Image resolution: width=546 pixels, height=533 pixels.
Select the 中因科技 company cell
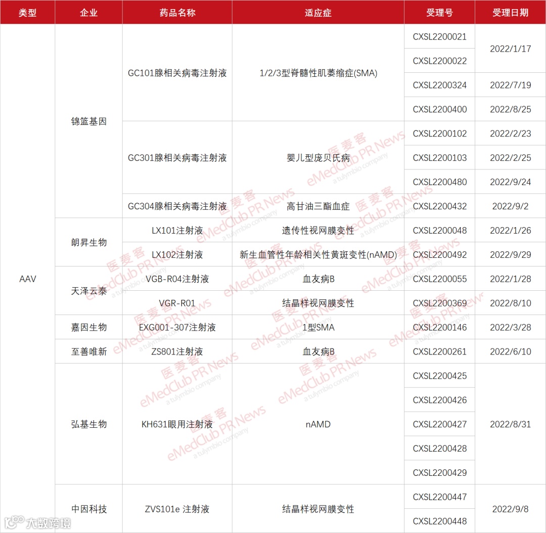tap(88, 509)
